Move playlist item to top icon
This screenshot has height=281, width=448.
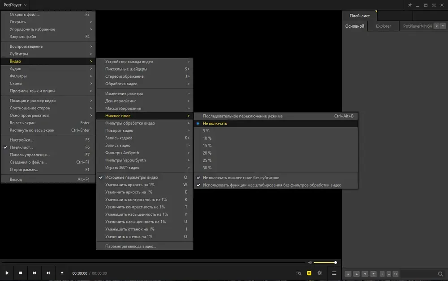coord(348,274)
